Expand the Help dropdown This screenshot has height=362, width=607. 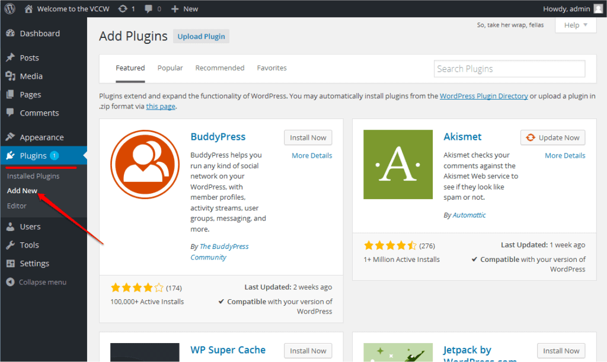coord(574,25)
